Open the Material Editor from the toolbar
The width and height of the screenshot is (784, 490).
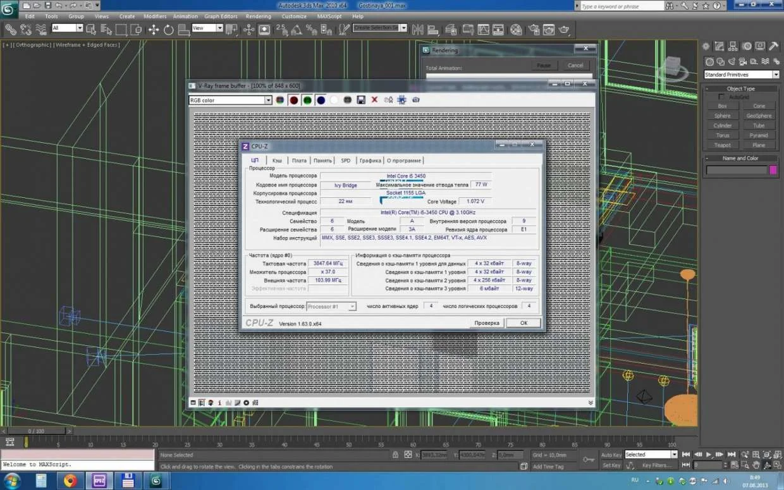point(516,29)
